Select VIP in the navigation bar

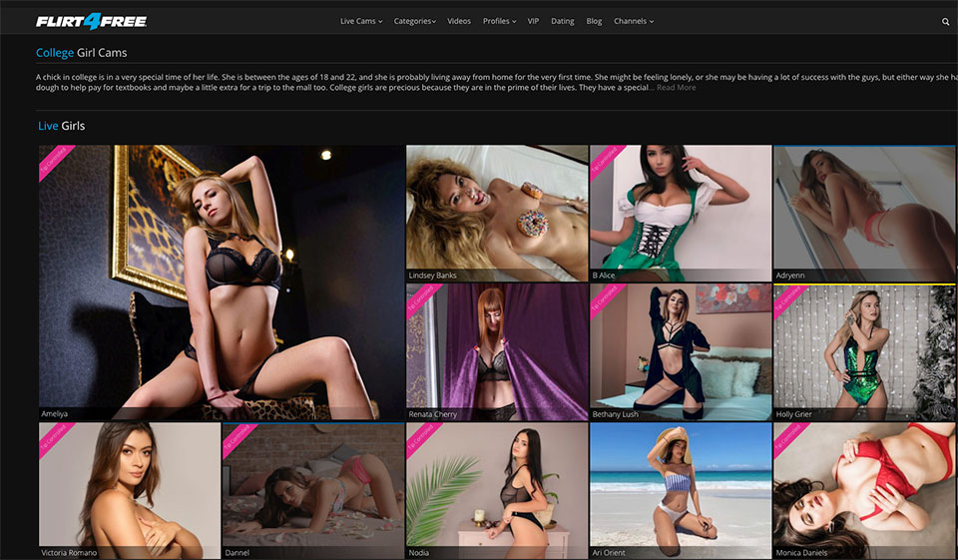(x=533, y=21)
